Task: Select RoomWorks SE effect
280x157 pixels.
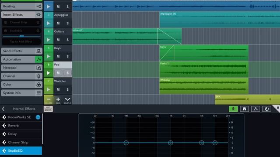Action: pyautogui.click(x=21, y=117)
